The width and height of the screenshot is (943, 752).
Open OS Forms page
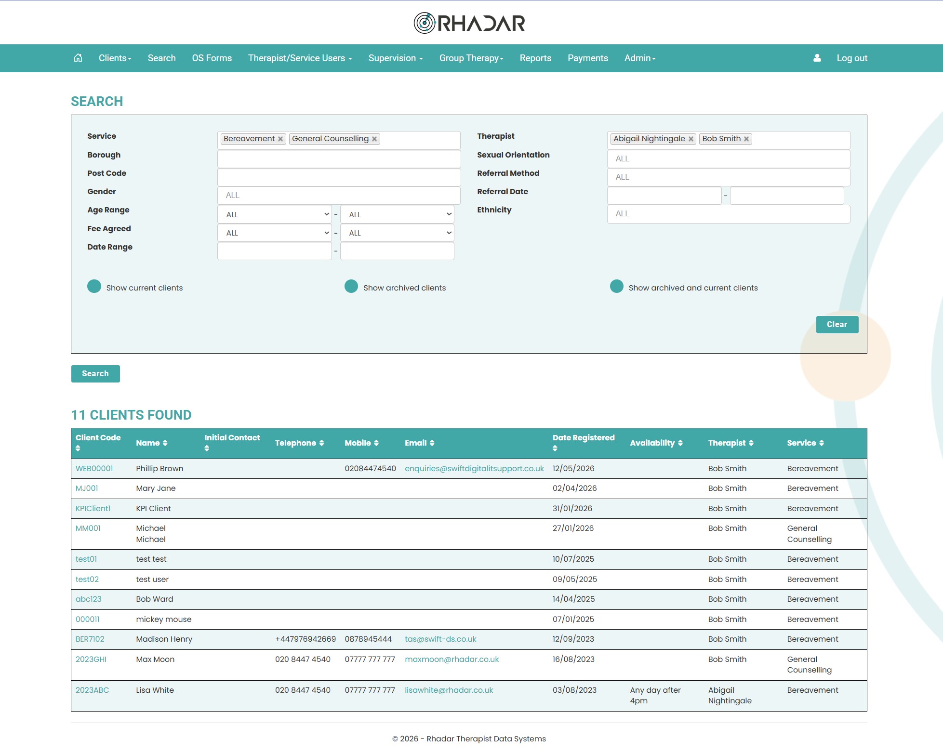[212, 58]
